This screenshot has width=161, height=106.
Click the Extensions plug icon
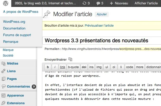click(3, 103)
